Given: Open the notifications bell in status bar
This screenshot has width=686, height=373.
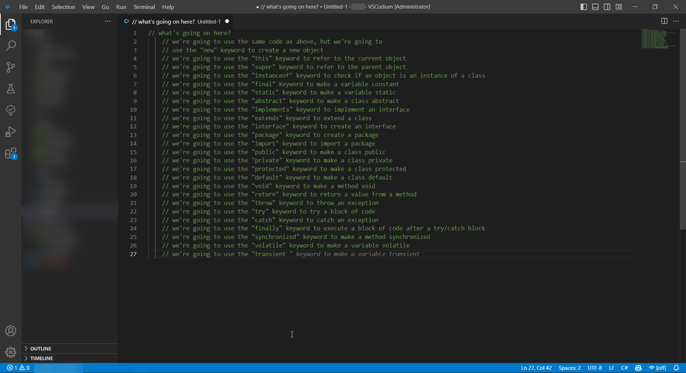Looking at the screenshot, I should tap(676, 368).
